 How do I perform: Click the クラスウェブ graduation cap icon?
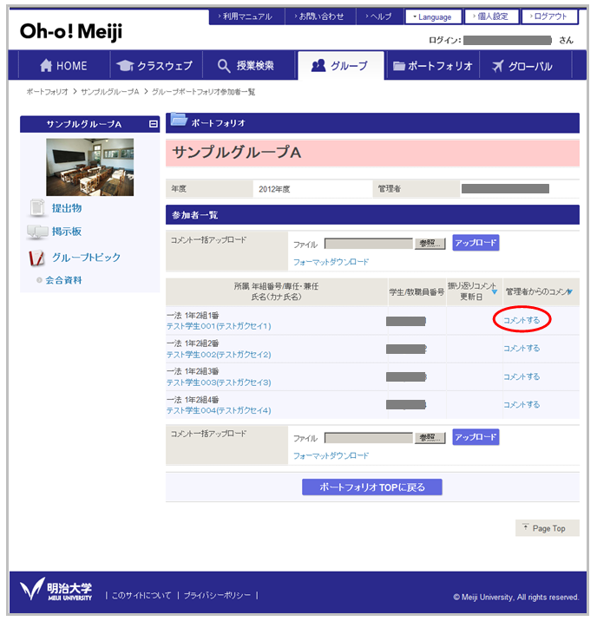[x=125, y=65]
